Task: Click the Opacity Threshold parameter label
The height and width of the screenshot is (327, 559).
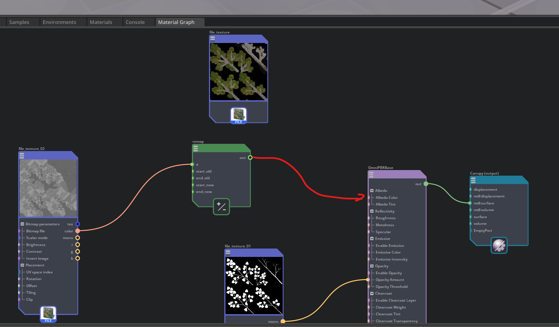Action: click(x=391, y=287)
